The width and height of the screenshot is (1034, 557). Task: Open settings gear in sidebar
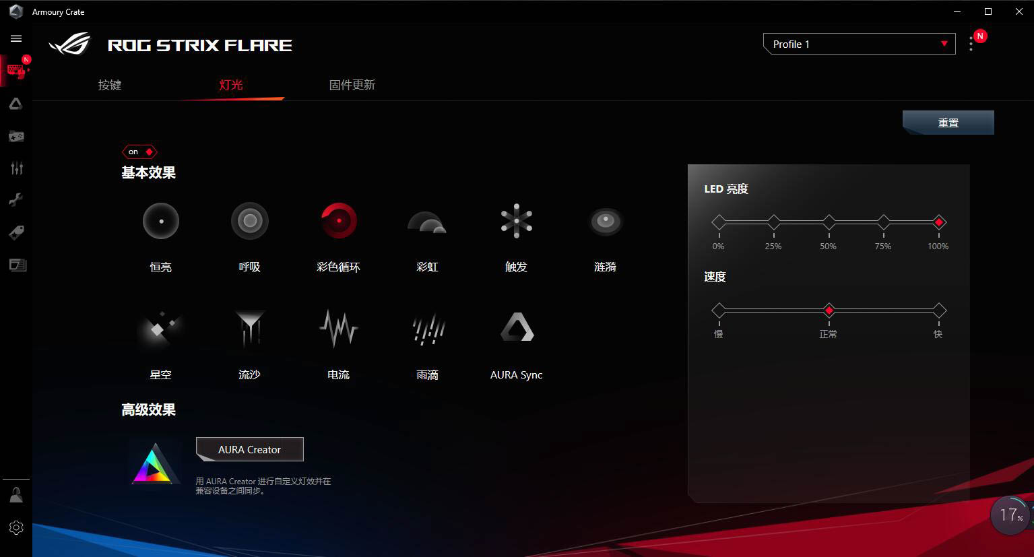(16, 527)
